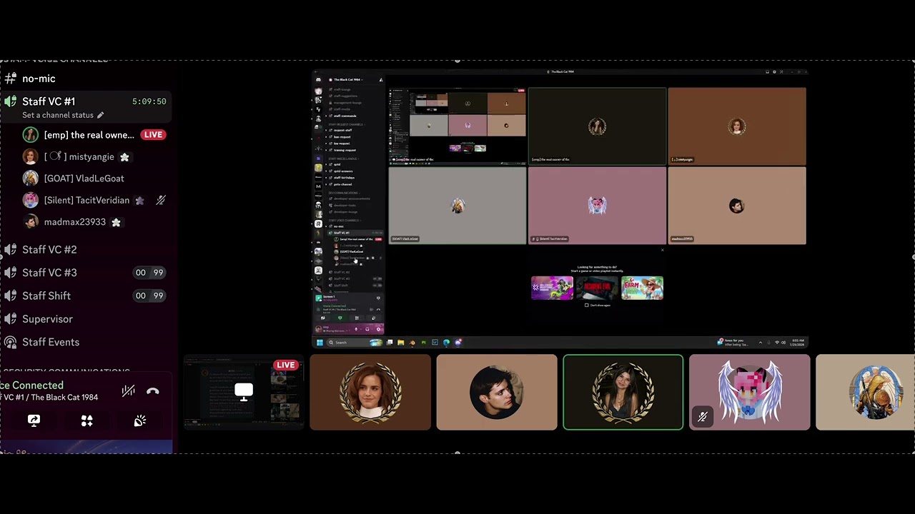The image size is (915, 514).
Task: Click the Windows Start button in the shared taskbar
Action: coord(320,343)
